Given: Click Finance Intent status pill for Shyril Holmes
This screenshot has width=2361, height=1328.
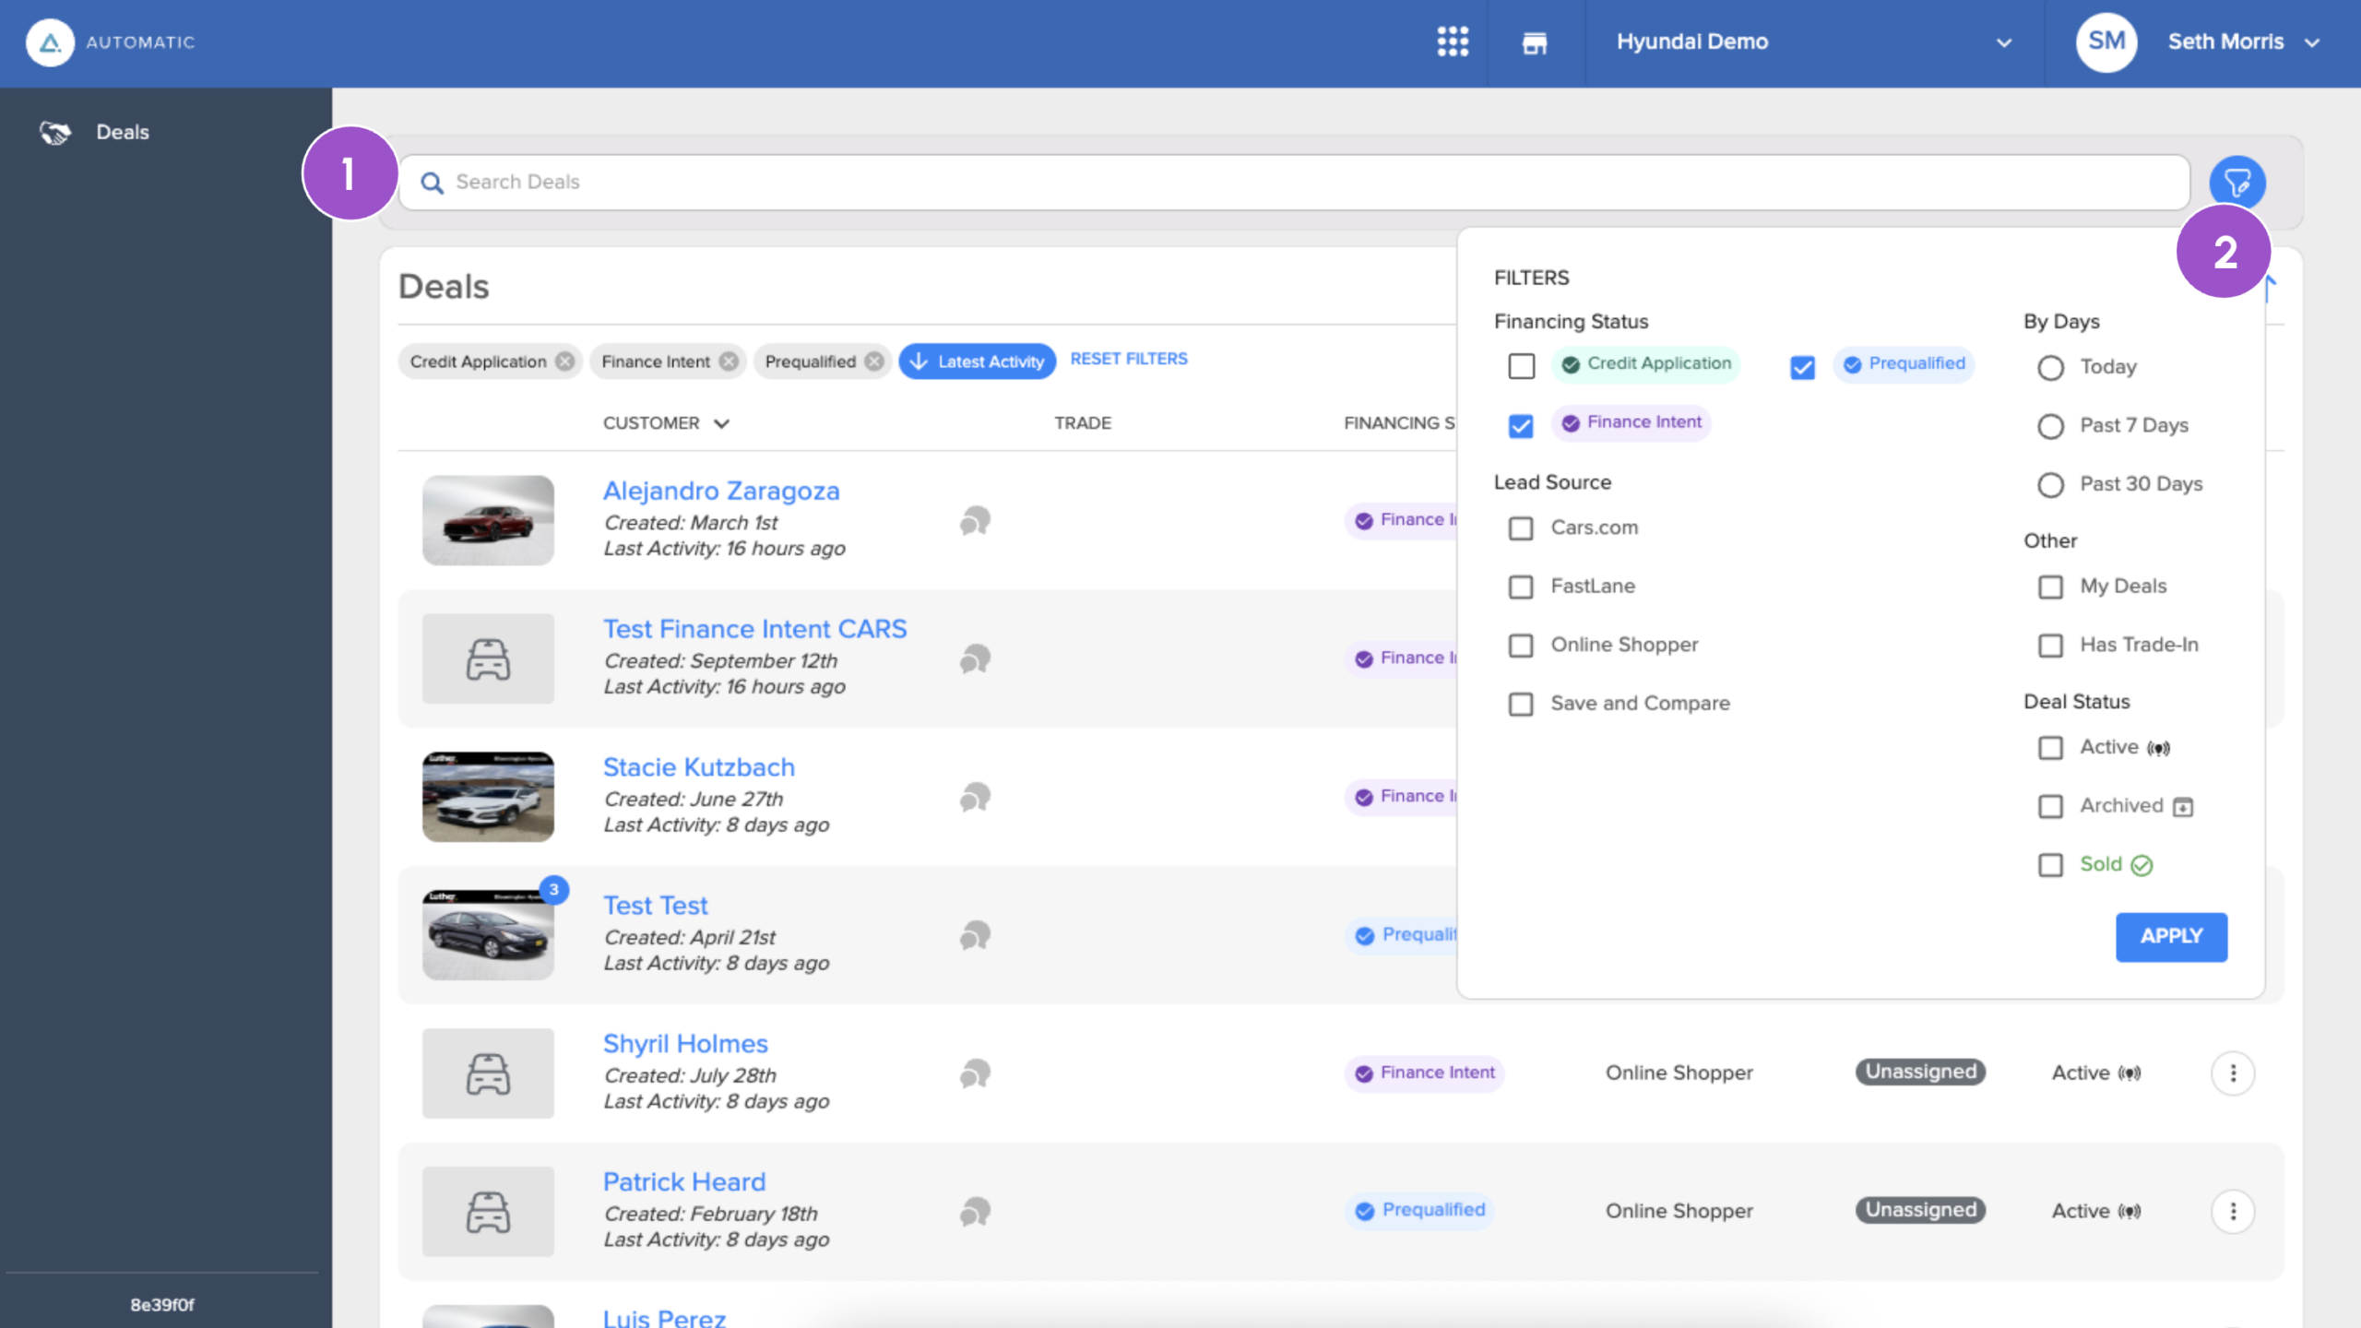Looking at the screenshot, I should [1425, 1073].
